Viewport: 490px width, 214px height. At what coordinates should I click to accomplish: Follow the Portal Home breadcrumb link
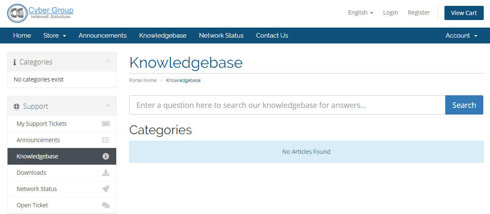(143, 80)
